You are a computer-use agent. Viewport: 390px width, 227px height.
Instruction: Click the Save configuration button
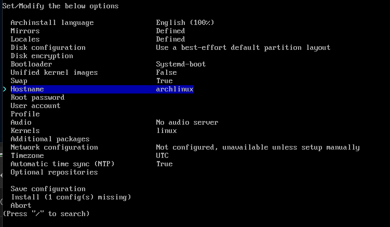(x=48, y=189)
